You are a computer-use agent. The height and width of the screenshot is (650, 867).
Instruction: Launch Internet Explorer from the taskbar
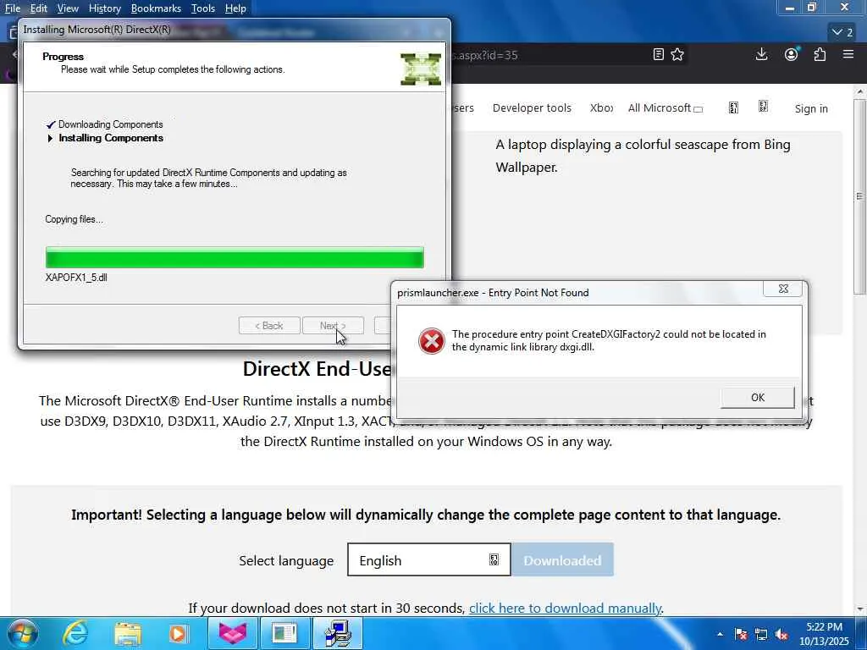[x=75, y=633]
